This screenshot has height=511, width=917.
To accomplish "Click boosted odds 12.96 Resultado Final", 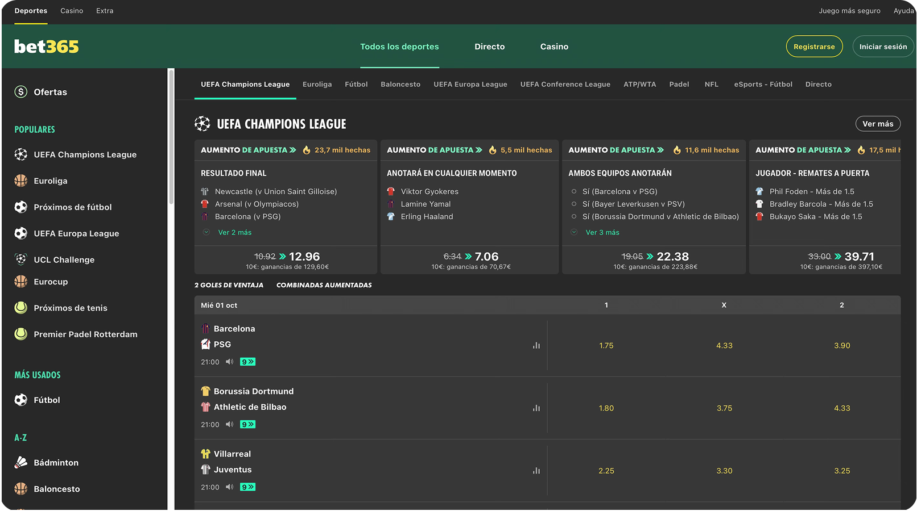I will [x=304, y=257].
